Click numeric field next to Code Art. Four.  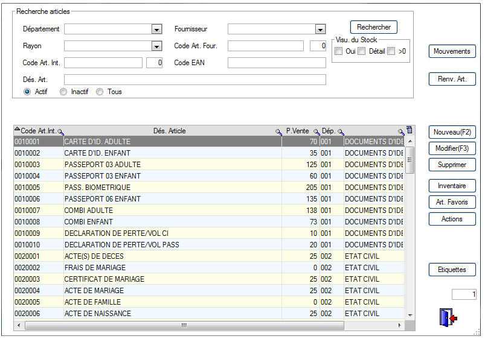click(x=318, y=46)
